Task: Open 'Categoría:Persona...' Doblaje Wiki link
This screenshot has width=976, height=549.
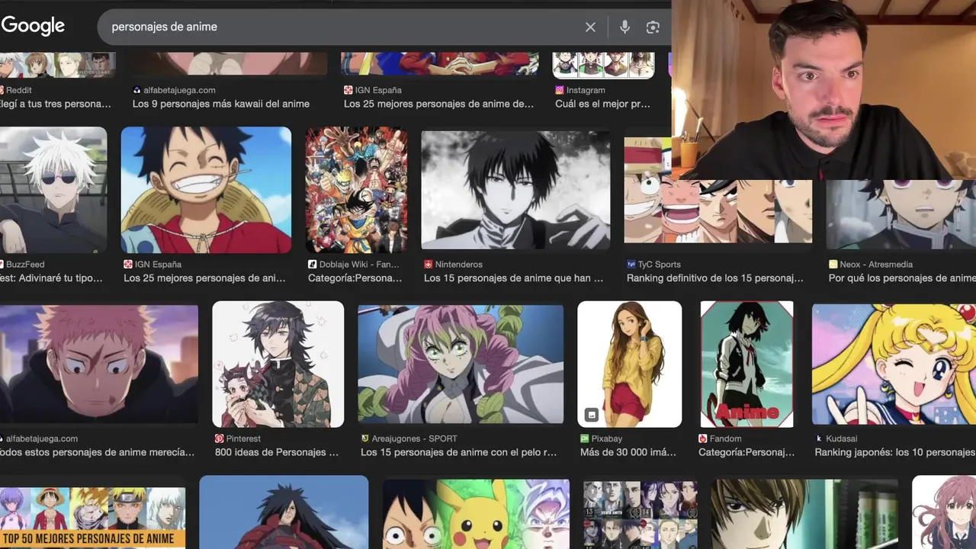Action: pyautogui.click(x=355, y=278)
